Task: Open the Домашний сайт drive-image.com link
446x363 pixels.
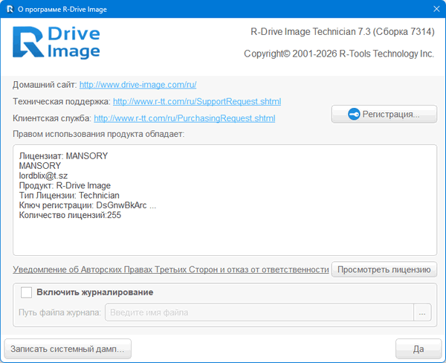Action: coord(138,85)
